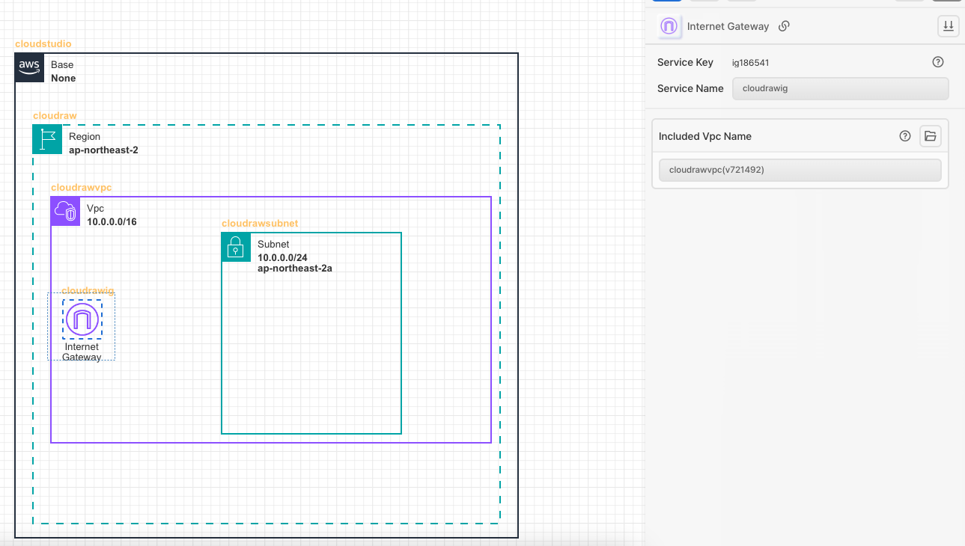965x546 pixels.
Task: Edit the Service Name field cloudrawig
Action: click(x=841, y=88)
